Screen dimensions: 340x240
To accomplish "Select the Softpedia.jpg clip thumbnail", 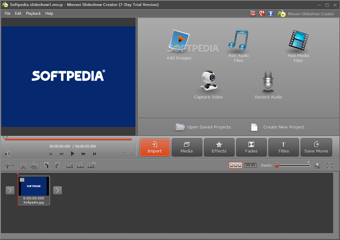I will (x=34, y=190).
